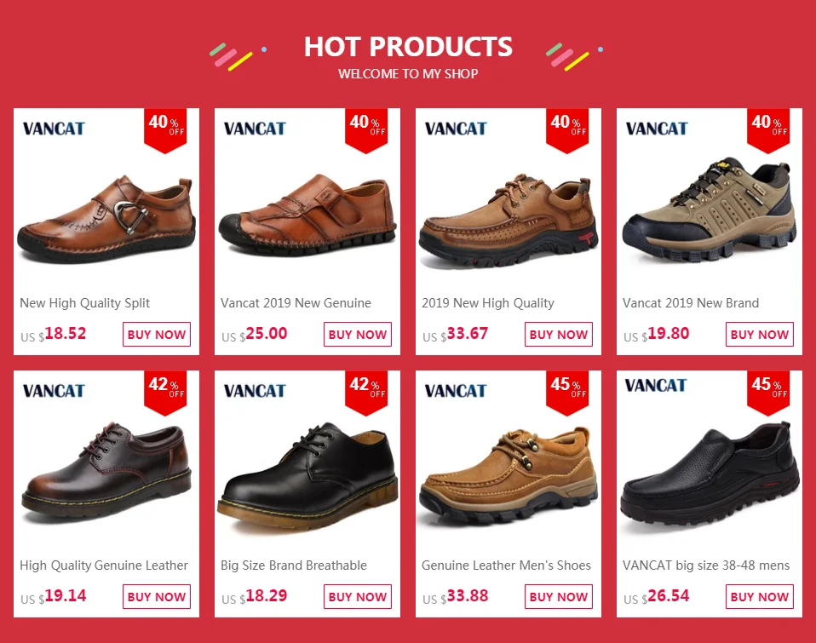Click the 40% OFF badge on buckle loafer

pyautogui.click(x=165, y=130)
